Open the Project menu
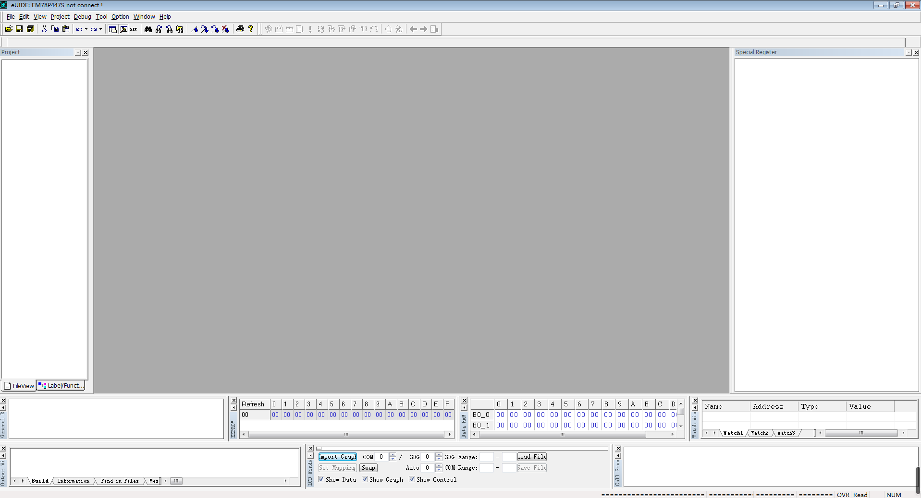921x498 pixels. click(60, 17)
